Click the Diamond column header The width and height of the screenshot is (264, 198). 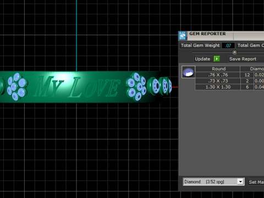pos(252,69)
